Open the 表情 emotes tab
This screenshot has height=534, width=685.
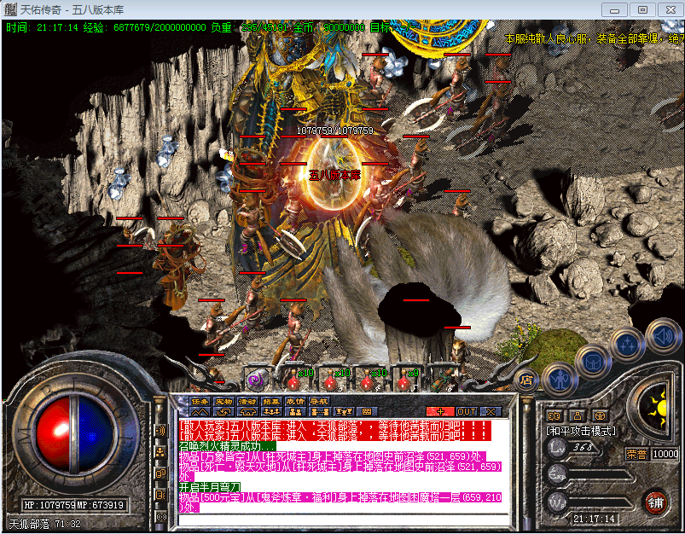295,401
